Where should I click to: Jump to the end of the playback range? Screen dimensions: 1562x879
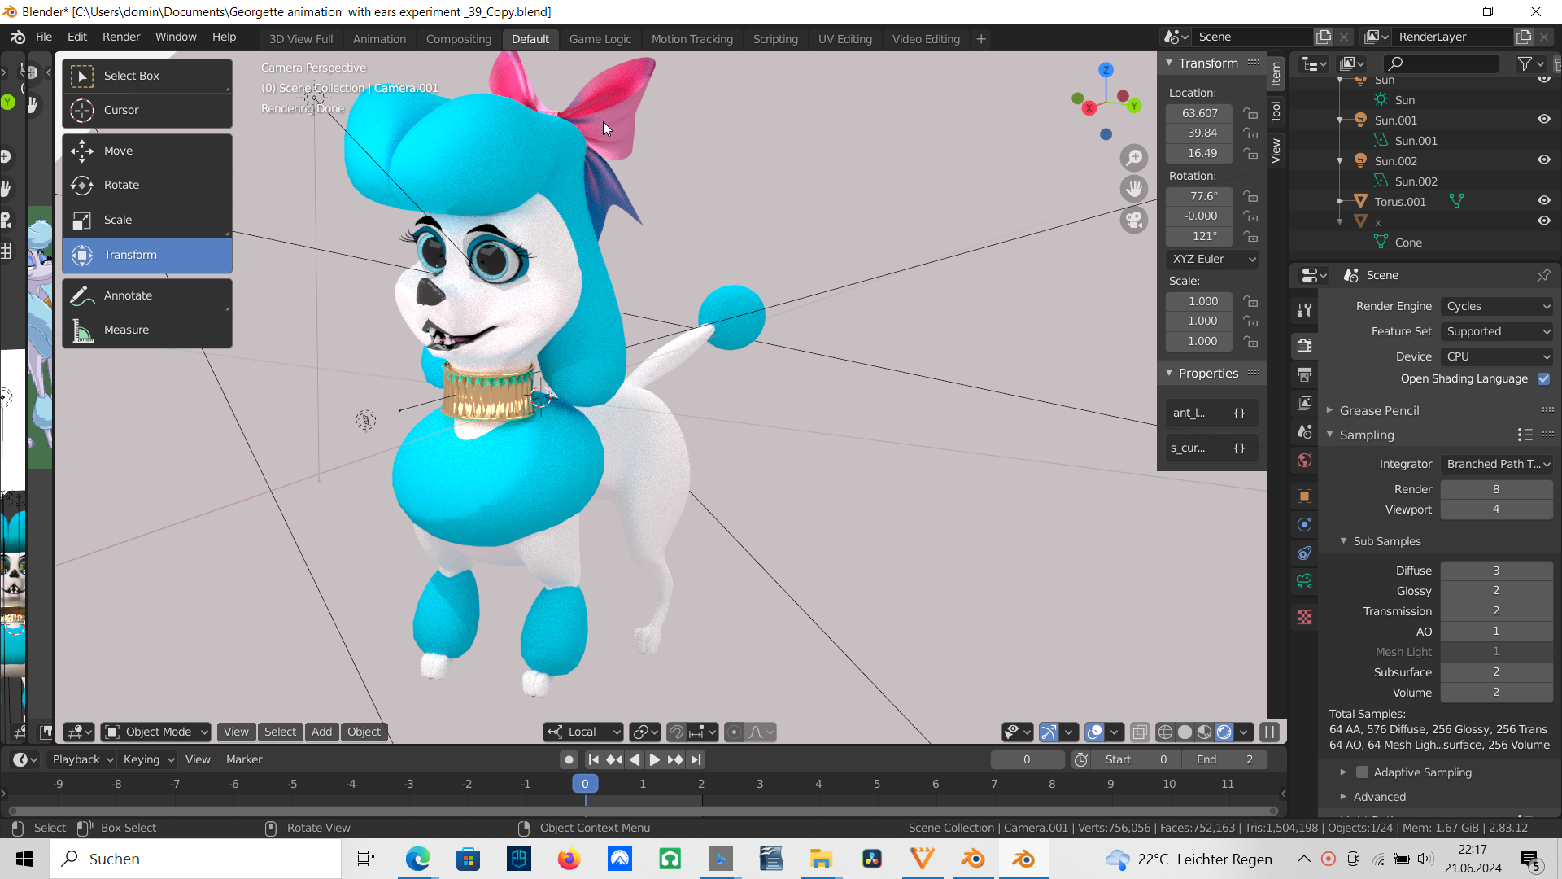click(696, 759)
